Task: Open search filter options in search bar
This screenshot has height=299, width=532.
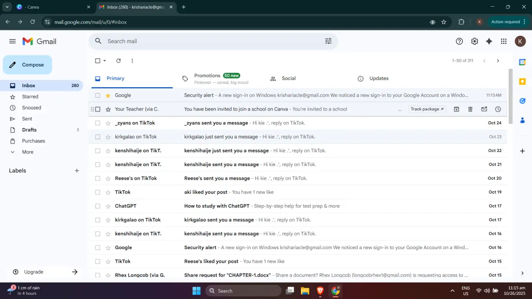Action: (x=328, y=41)
